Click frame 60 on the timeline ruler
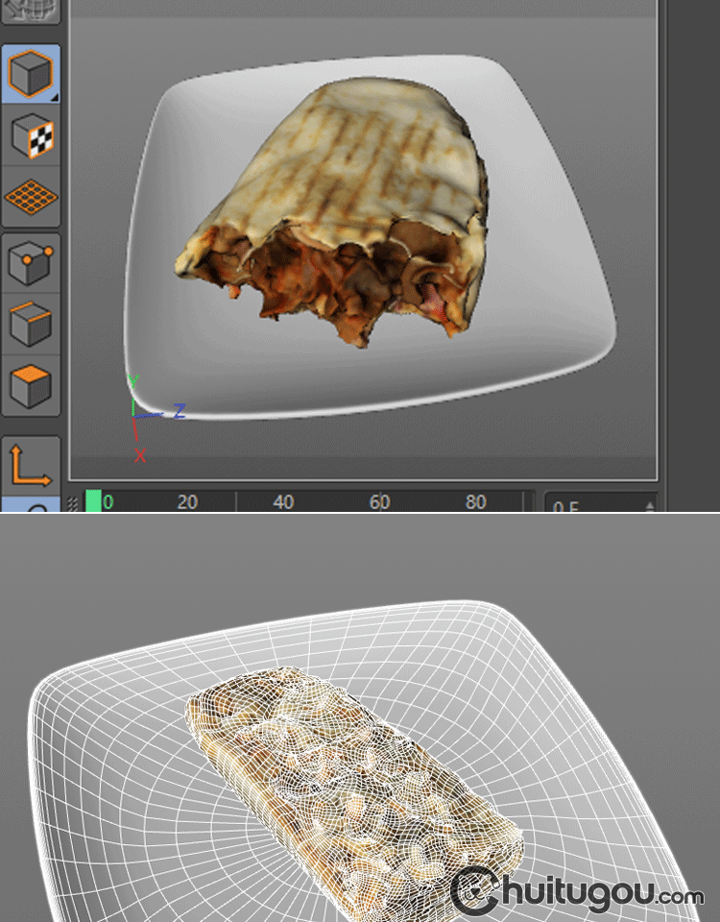The width and height of the screenshot is (720, 922). tap(379, 501)
